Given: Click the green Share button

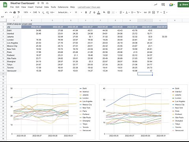Looking at the screenshot, I should click(x=183, y=5).
